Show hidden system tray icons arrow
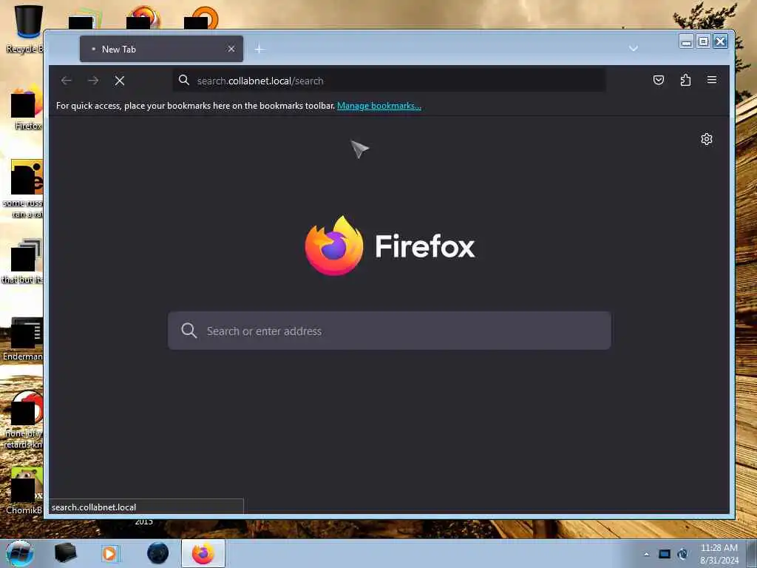 (x=646, y=554)
